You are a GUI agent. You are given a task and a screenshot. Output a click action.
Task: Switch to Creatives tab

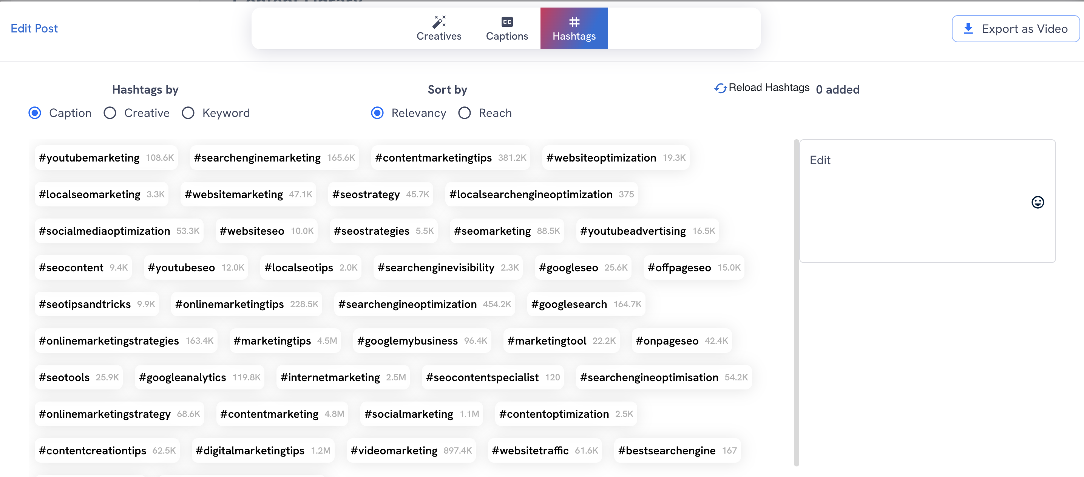pos(438,28)
